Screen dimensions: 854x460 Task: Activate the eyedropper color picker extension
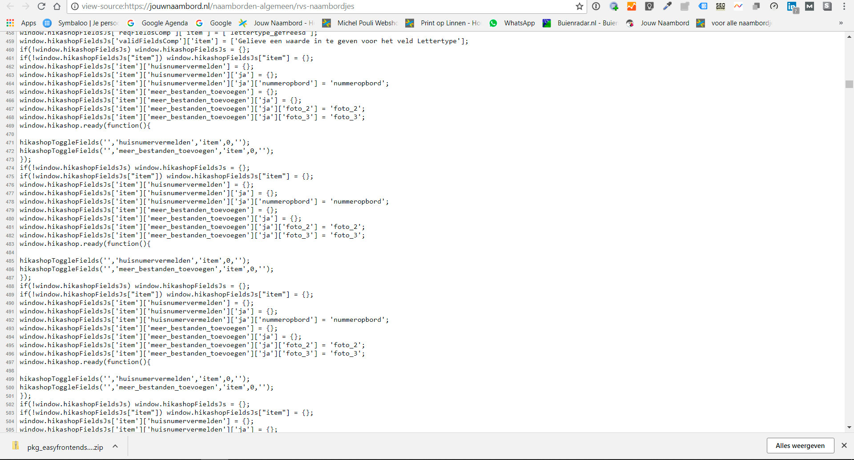click(667, 6)
